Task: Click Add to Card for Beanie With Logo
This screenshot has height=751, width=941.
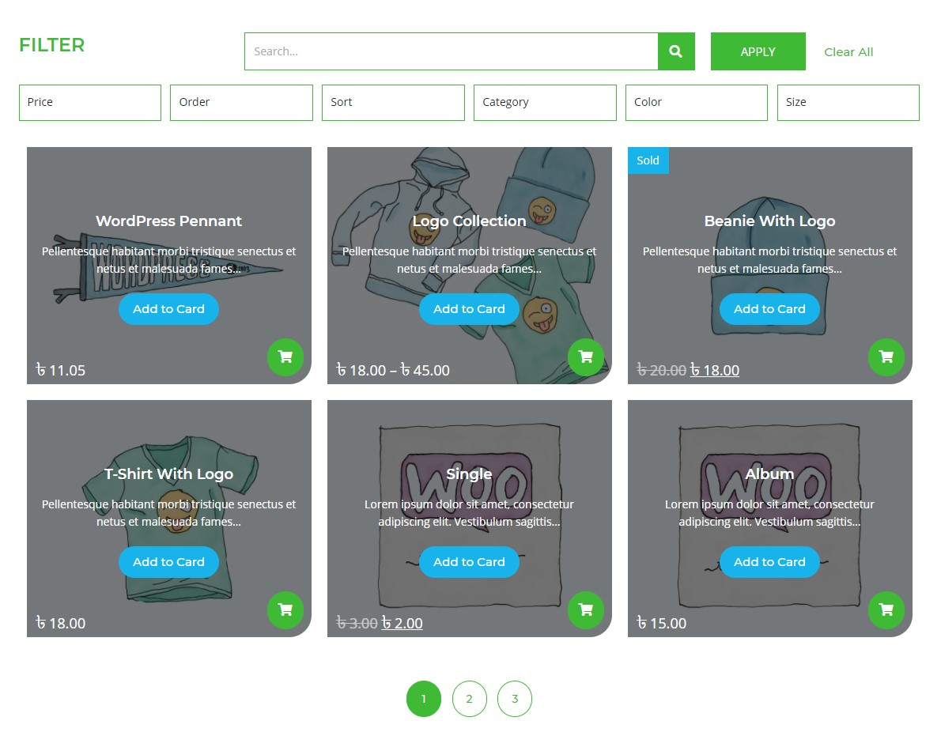Action: point(769,309)
